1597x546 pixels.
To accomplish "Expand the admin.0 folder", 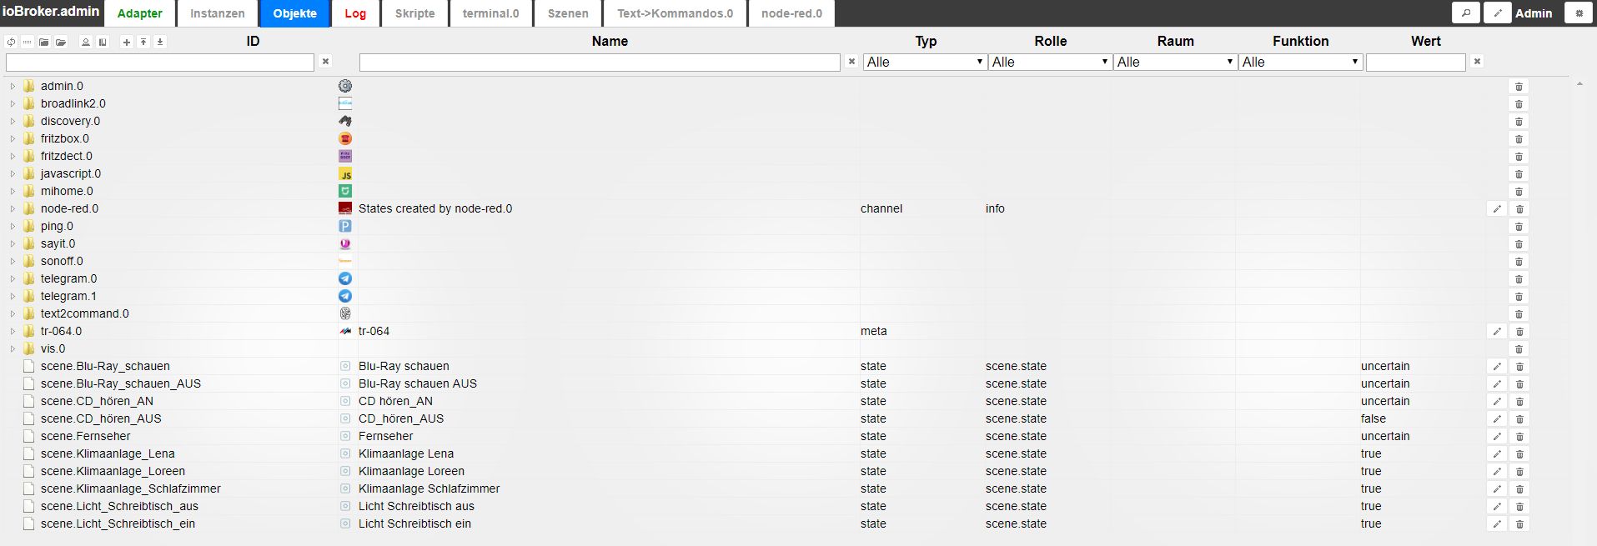I will 13,86.
